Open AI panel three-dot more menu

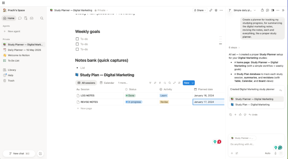(x=278, y=10)
